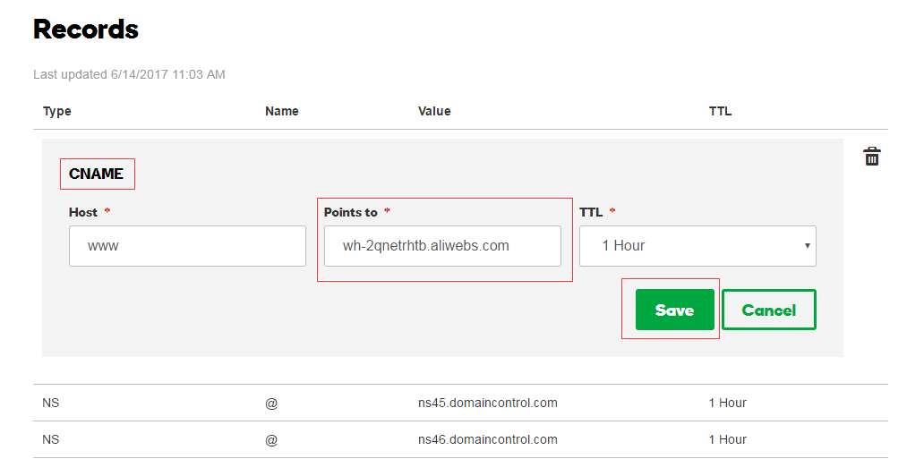Click the @ name of ns45 record
The image size is (924, 476).
coord(271,404)
